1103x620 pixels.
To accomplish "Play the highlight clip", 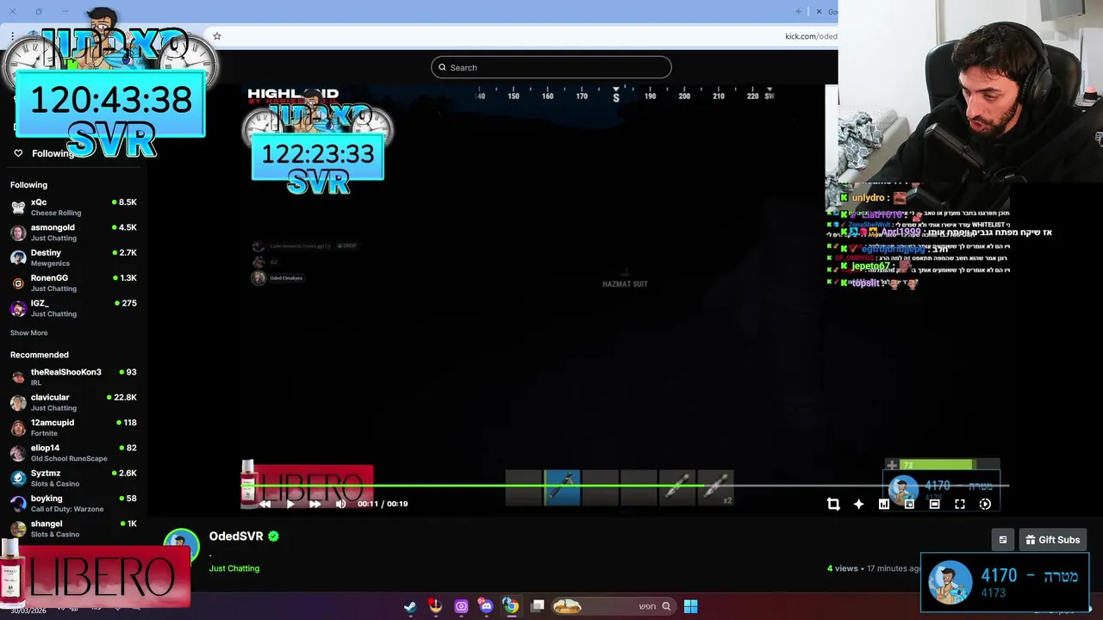I will pos(290,504).
